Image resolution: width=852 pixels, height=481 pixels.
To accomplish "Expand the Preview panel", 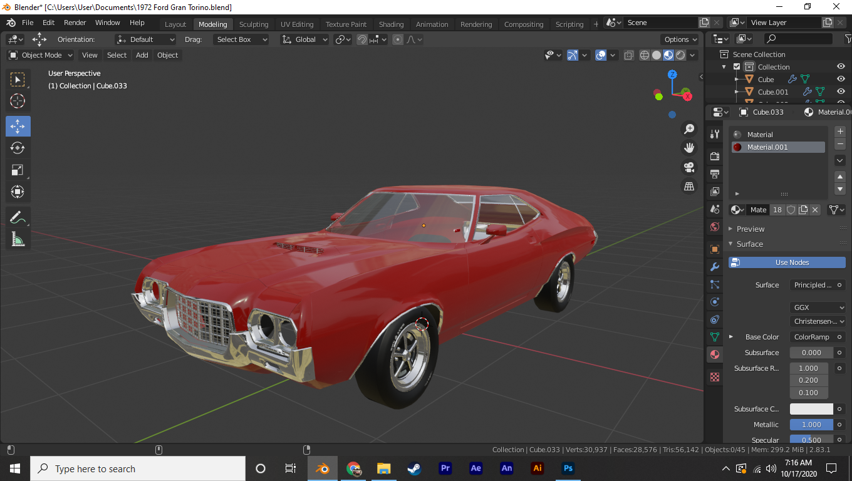I will coord(751,229).
